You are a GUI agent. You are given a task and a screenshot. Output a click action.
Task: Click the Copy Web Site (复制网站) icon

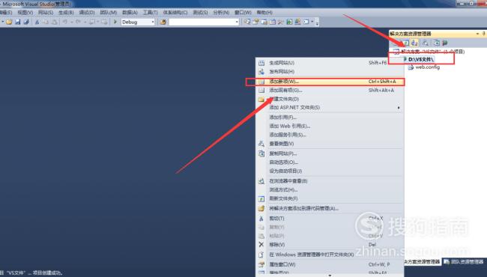261,153
